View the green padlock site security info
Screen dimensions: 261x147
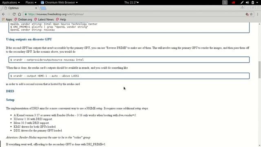(26, 14)
